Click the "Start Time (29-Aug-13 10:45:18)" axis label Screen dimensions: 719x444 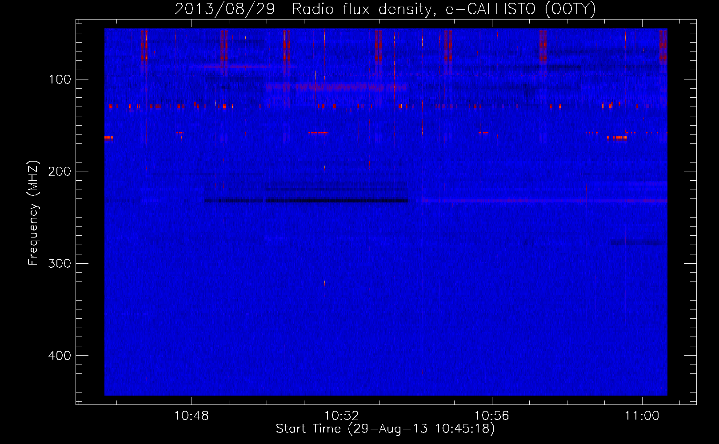pyautogui.click(x=385, y=429)
